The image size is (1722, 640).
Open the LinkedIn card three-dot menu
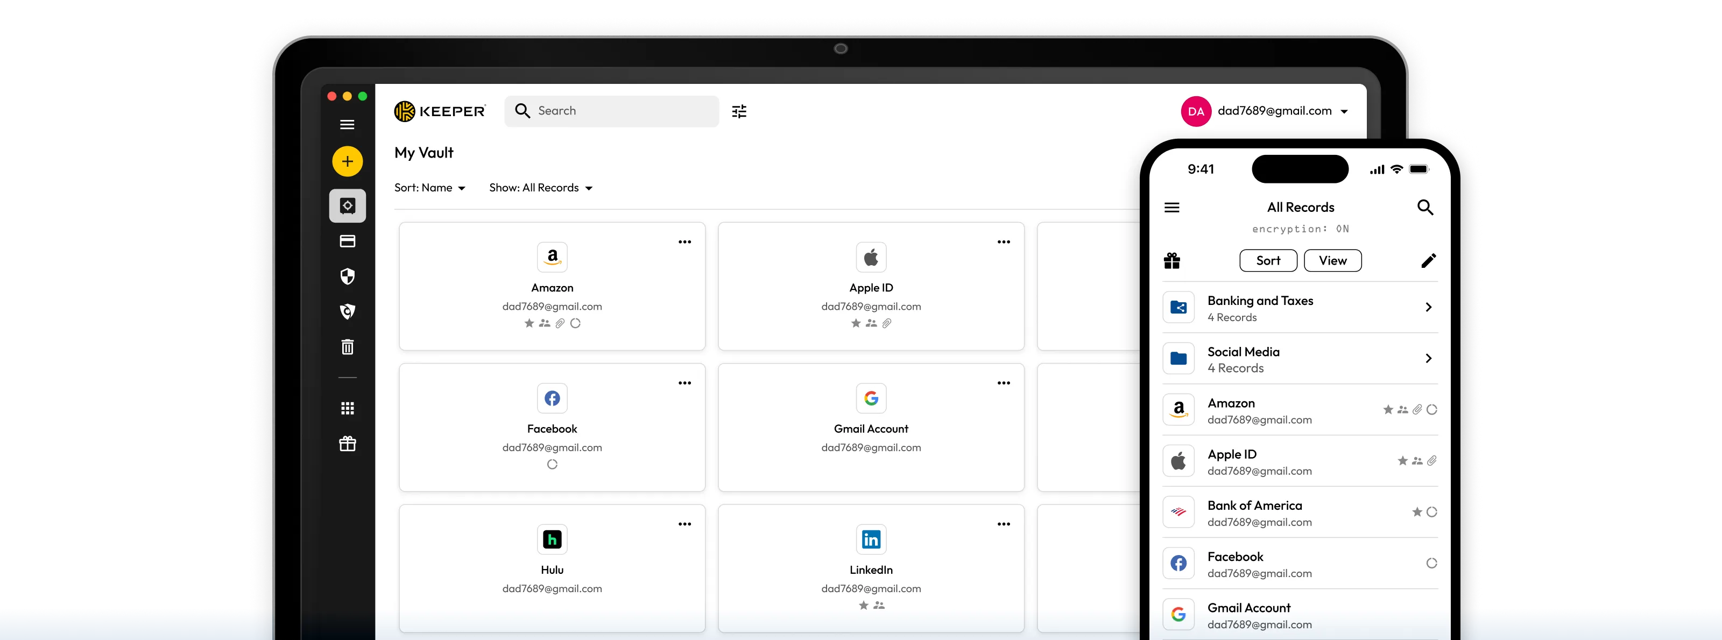click(1004, 524)
